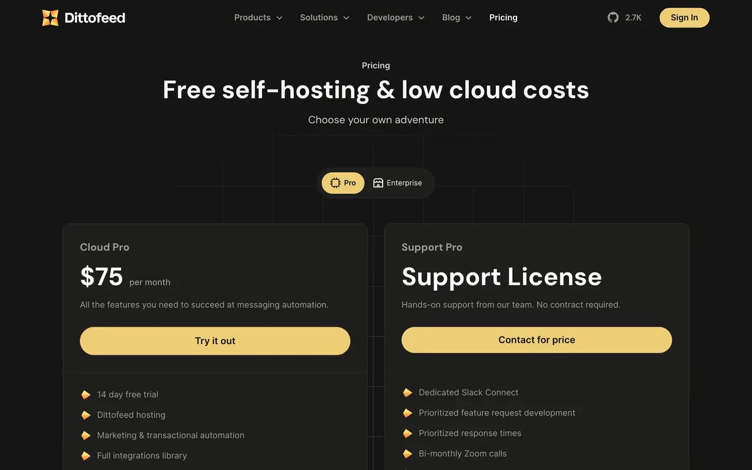752x470 pixels.
Task: Click the Try it out button
Action: (215, 341)
